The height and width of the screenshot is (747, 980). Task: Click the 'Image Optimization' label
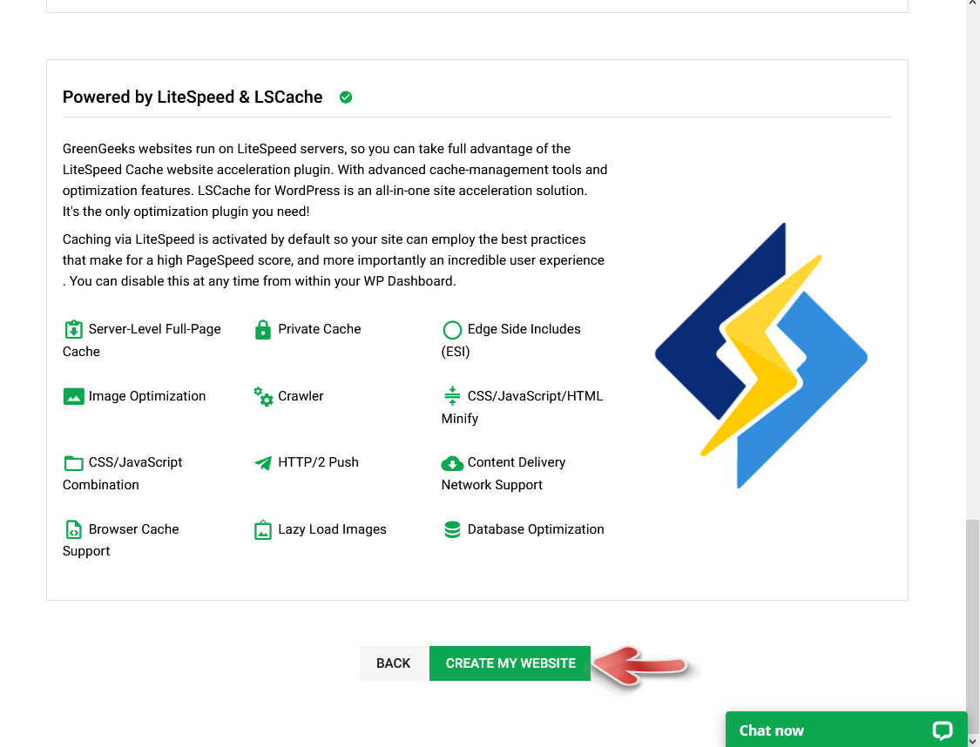[x=147, y=396]
